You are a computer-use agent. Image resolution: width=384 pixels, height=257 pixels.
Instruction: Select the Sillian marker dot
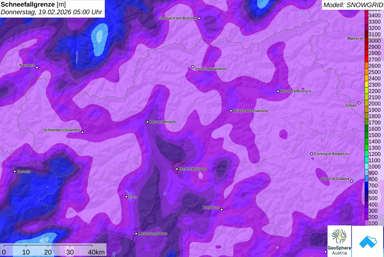(x=359, y=103)
